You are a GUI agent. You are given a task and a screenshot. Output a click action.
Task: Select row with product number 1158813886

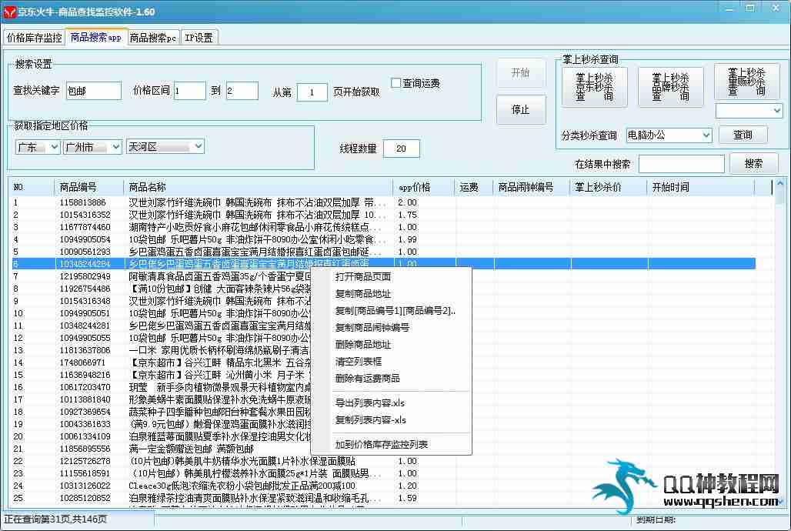tap(383, 202)
